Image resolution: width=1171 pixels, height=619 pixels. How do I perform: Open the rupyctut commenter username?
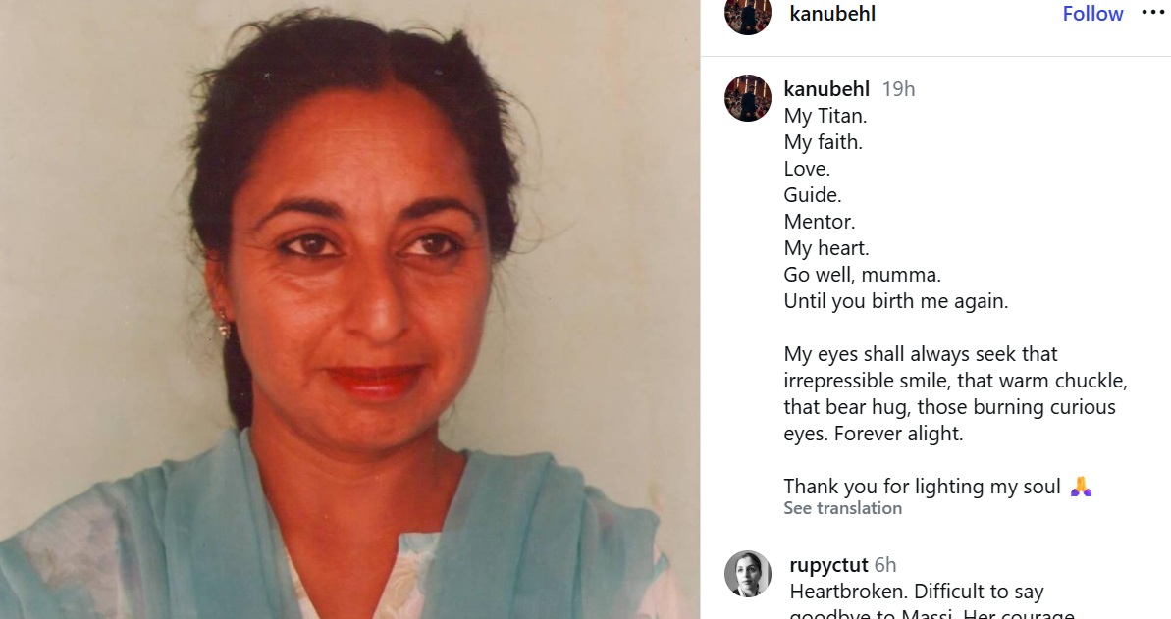828,565
